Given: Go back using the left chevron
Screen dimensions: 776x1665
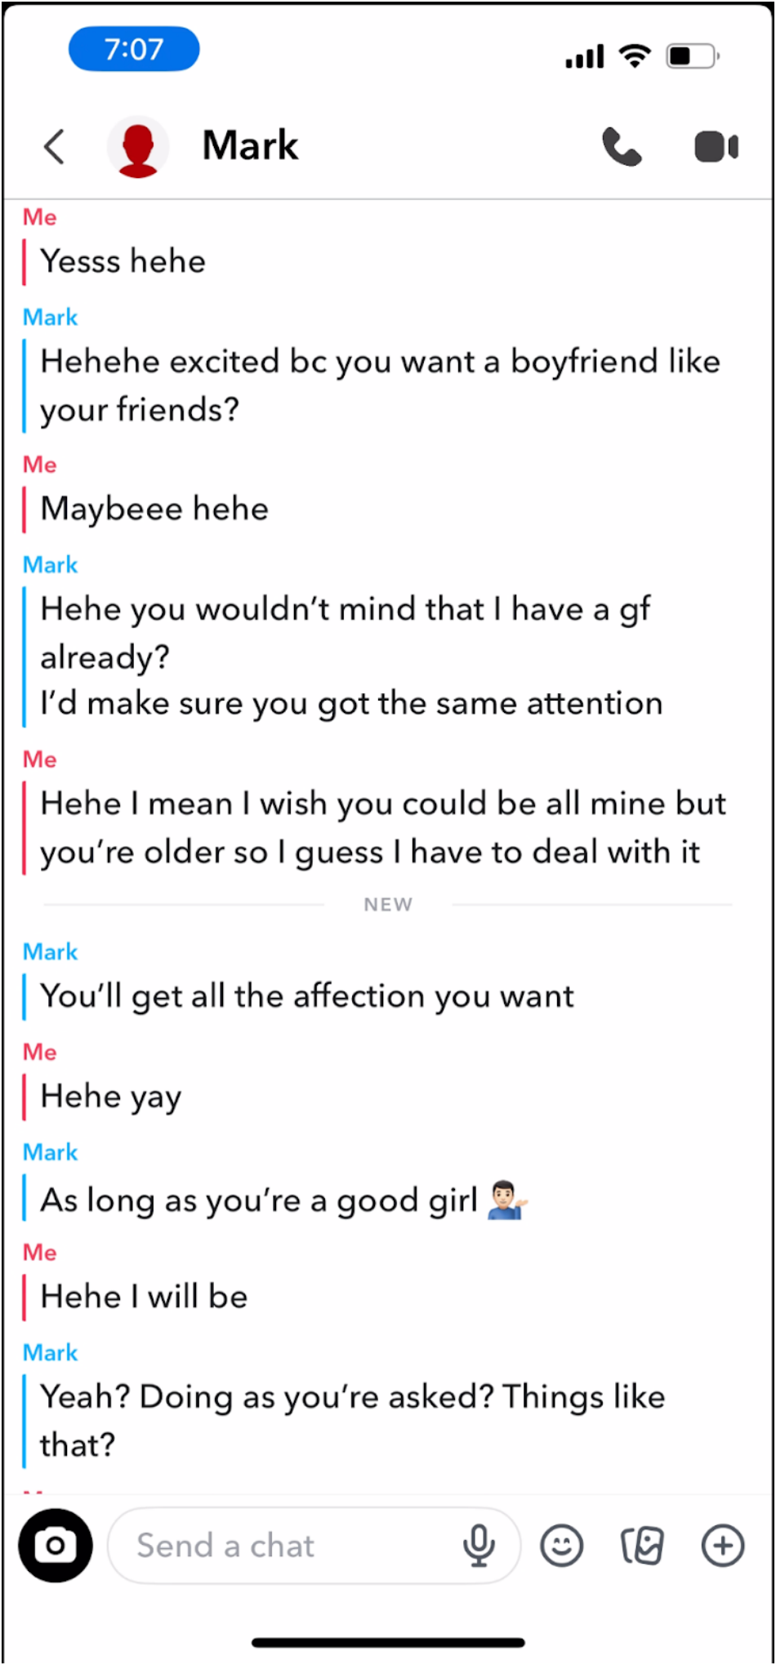Looking at the screenshot, I should (x=55, y=147).
